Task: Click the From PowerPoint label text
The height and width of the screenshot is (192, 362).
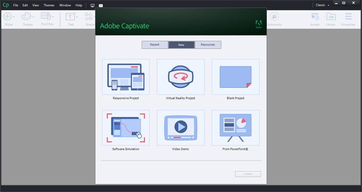Action: [x=235, y=149]
